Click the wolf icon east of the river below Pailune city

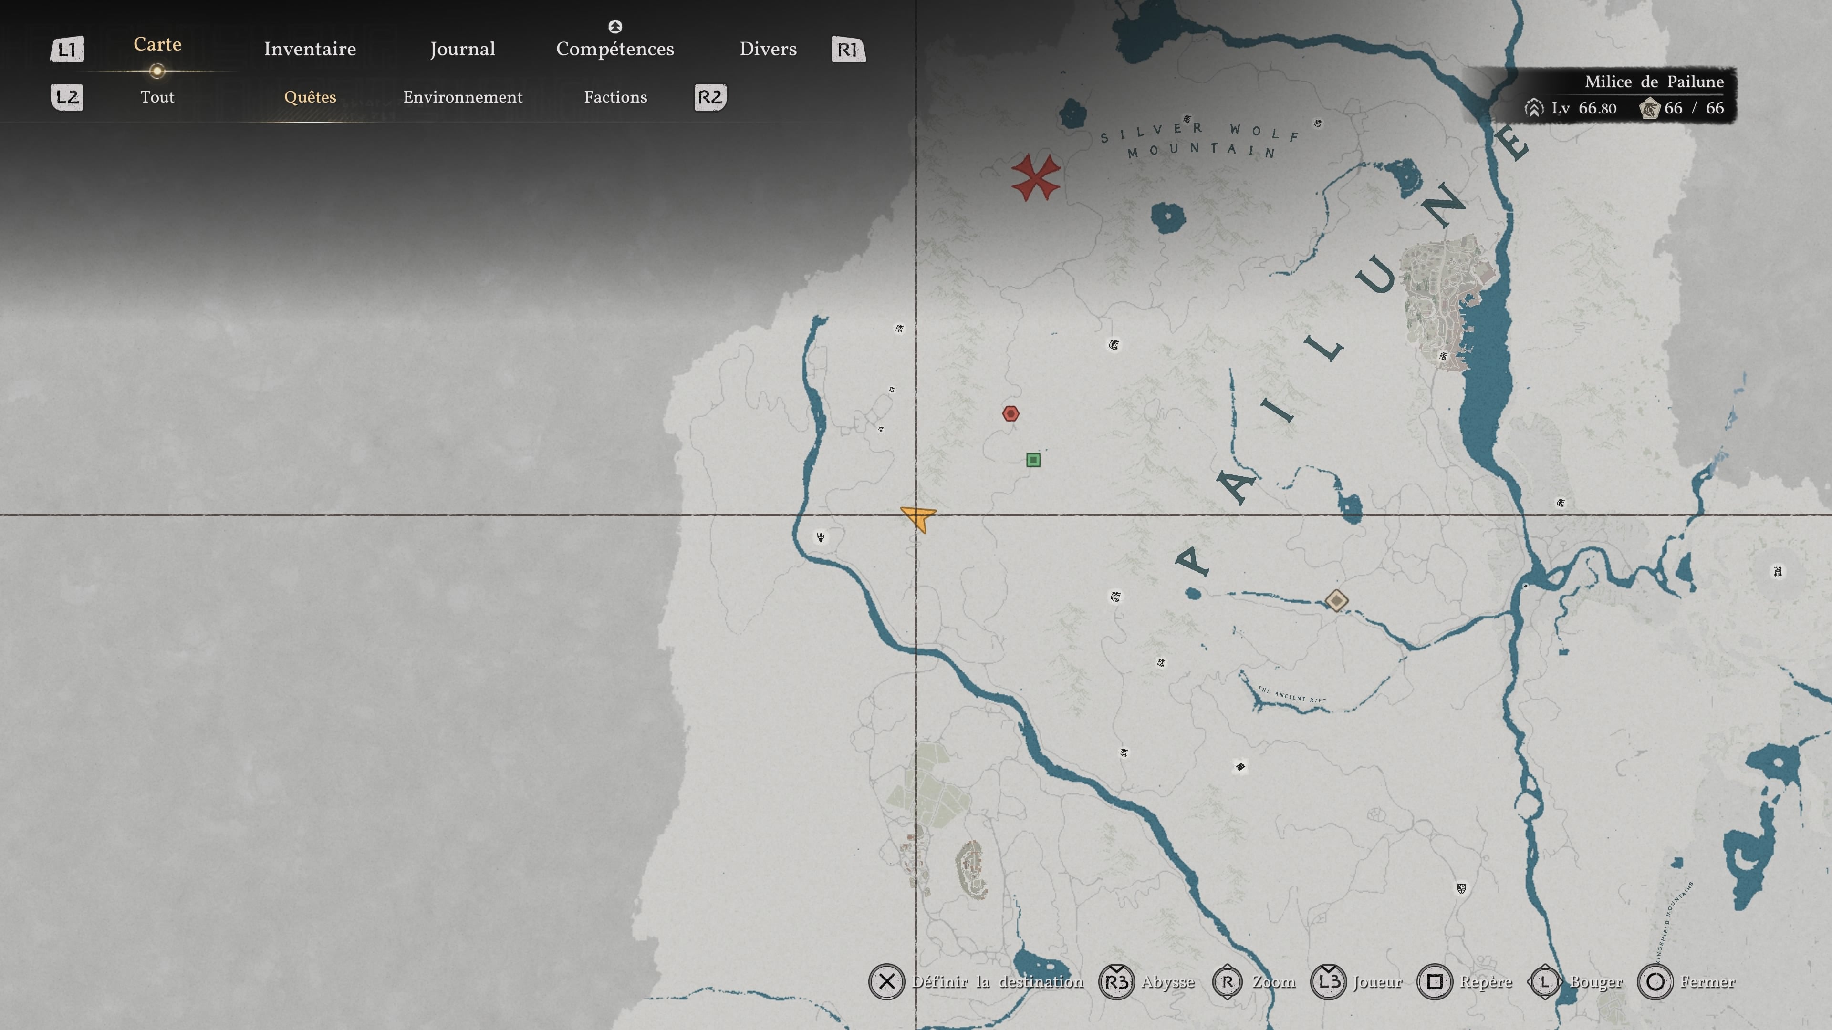tap(1561, 503)
